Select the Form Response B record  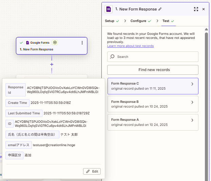(x=149, y=104)
